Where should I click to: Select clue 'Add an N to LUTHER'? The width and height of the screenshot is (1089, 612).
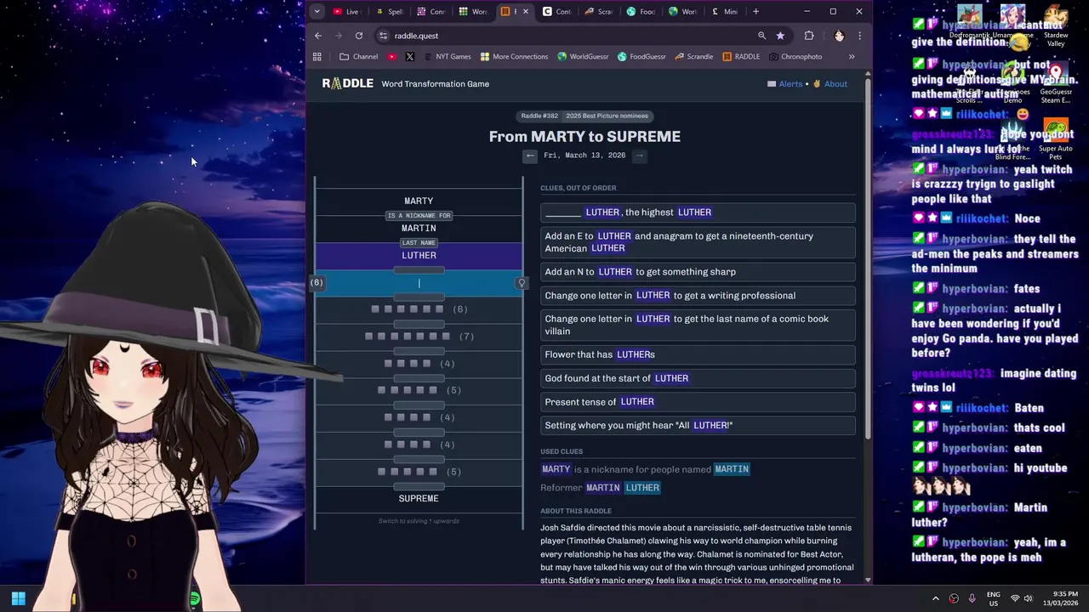tap(698, 272)
